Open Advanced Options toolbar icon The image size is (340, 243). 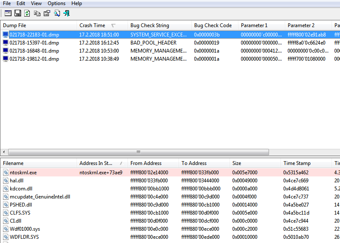tap(7, 13)
